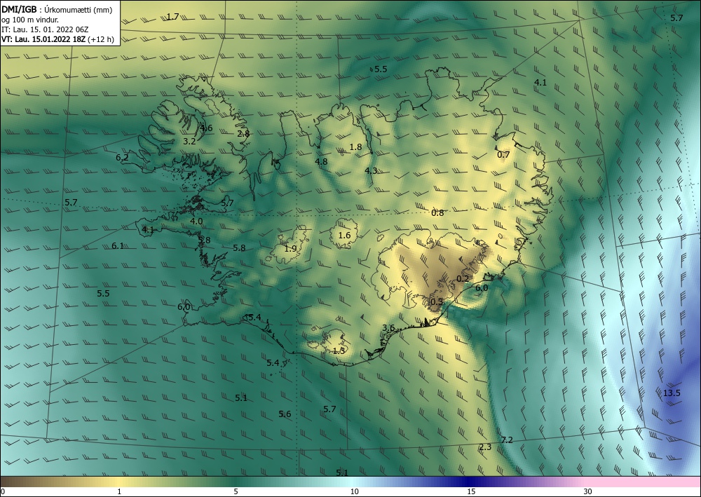
Task: Click the 4.3 value on the map
Action: (x=371, y=170)
